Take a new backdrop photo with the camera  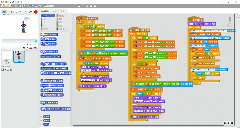tap(11, 69)
